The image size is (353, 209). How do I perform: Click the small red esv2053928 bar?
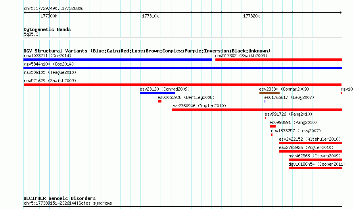pos(159,101)
